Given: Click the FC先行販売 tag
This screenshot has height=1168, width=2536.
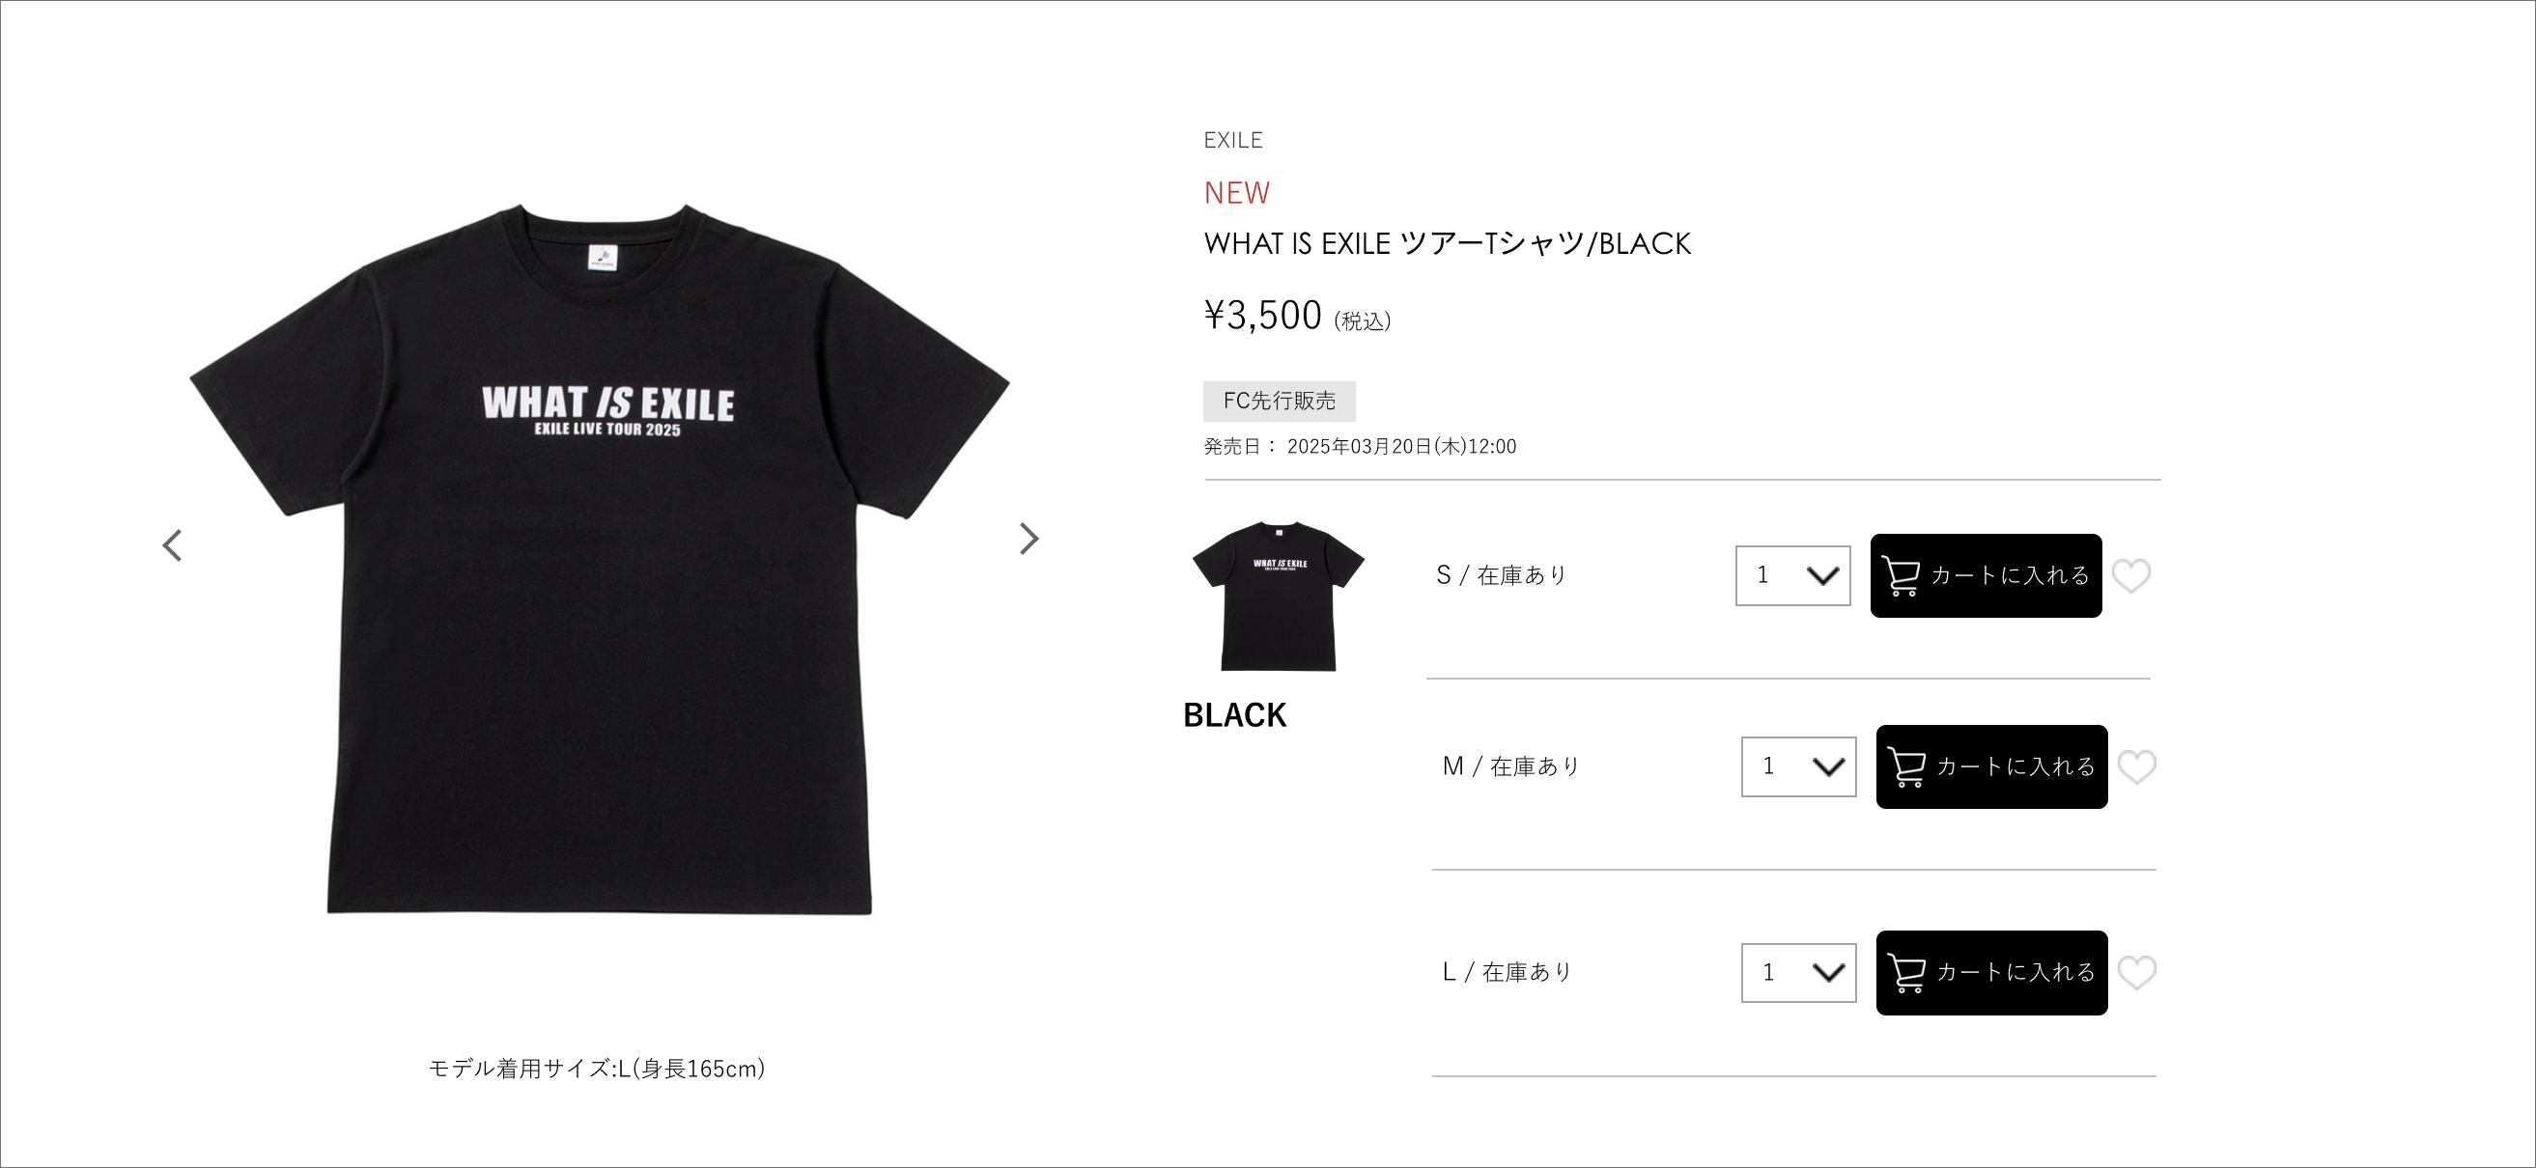Looking at the screenshot, I should point(1279,401).
